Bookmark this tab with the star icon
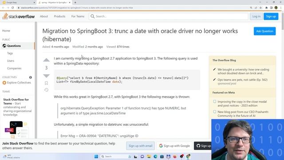Screen dimensions: 284x160 click(x=260, y=8)
